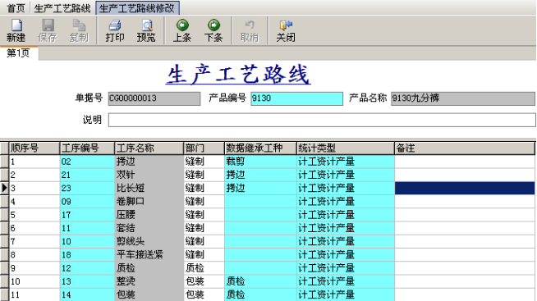Click the 单据号 field CG00000013
Viewport: 537px width, 301px height.
[x=154, y=98]
